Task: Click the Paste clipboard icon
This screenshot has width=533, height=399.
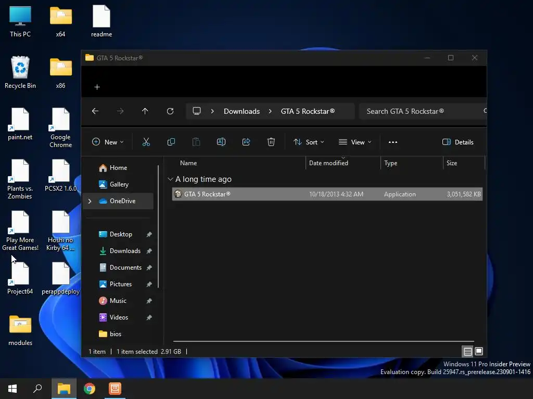Action: tap(196, 142)
